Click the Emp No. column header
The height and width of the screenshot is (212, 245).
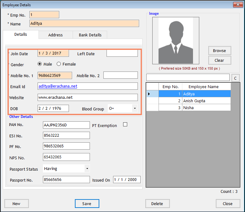tap(170, 87)
